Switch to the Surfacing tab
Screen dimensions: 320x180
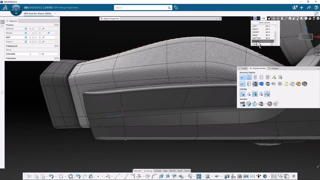click(x=148, y=171)
